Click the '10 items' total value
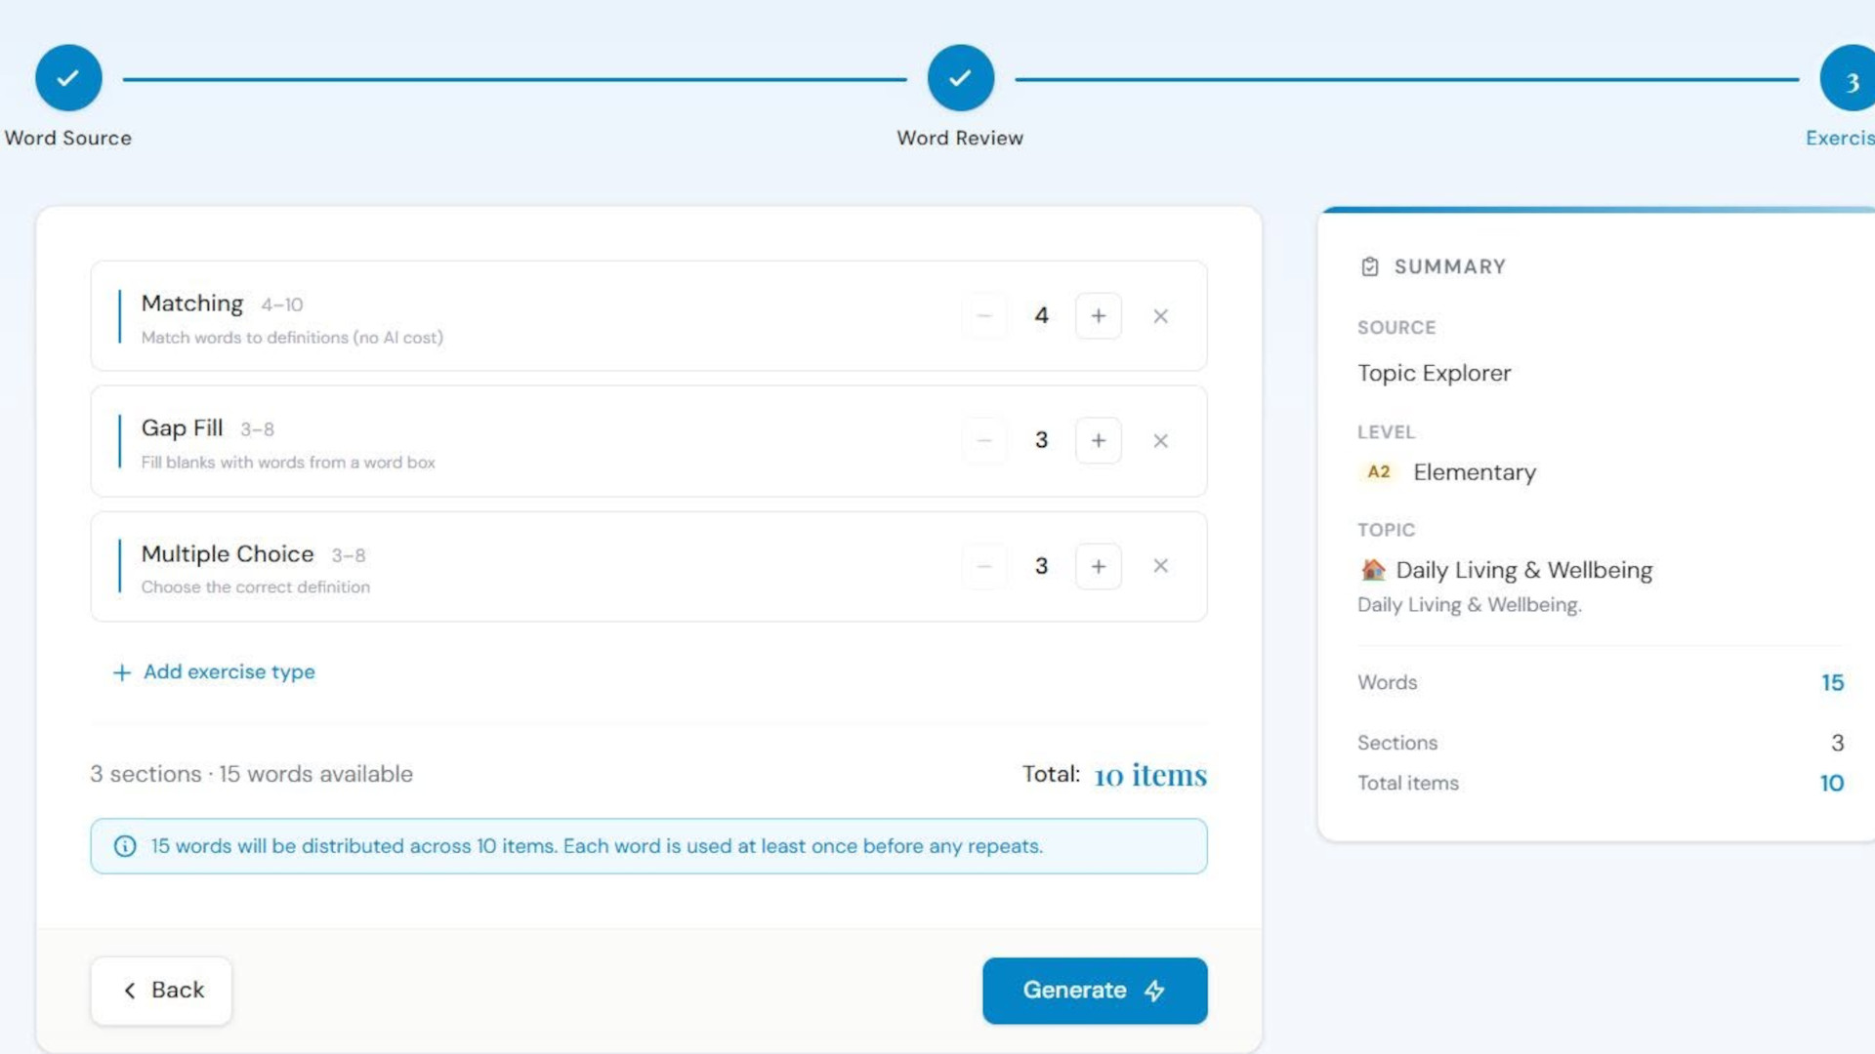The image size is (1875, 1054). coord(1150,775)
